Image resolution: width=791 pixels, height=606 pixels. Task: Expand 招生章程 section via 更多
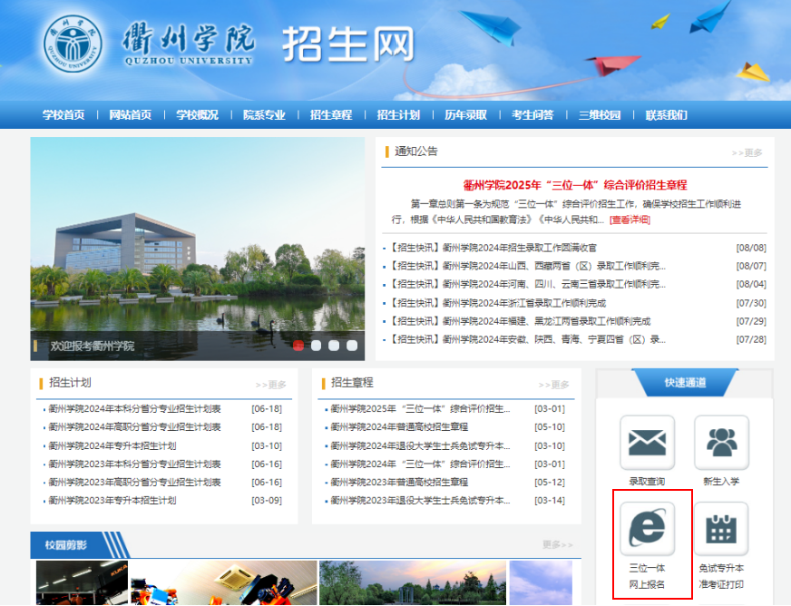coord(553,385)
